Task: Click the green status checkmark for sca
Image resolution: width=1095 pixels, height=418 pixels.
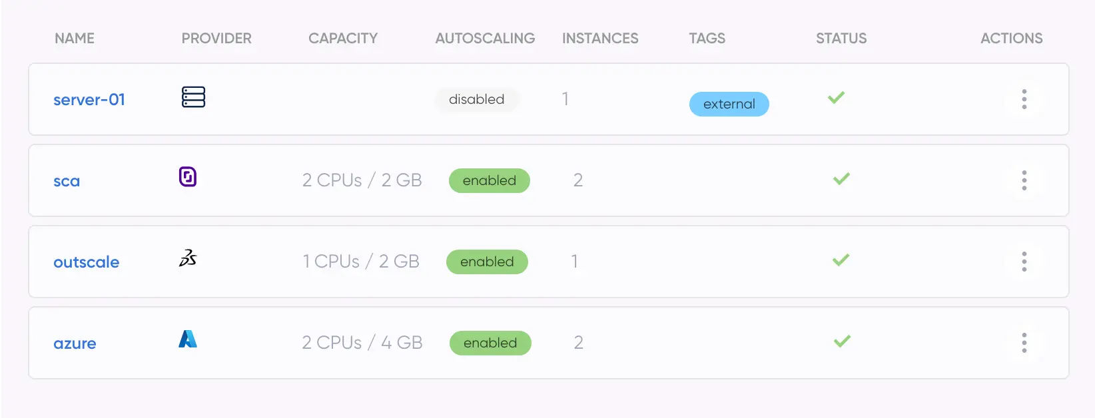Action: (x=841, y=179)
